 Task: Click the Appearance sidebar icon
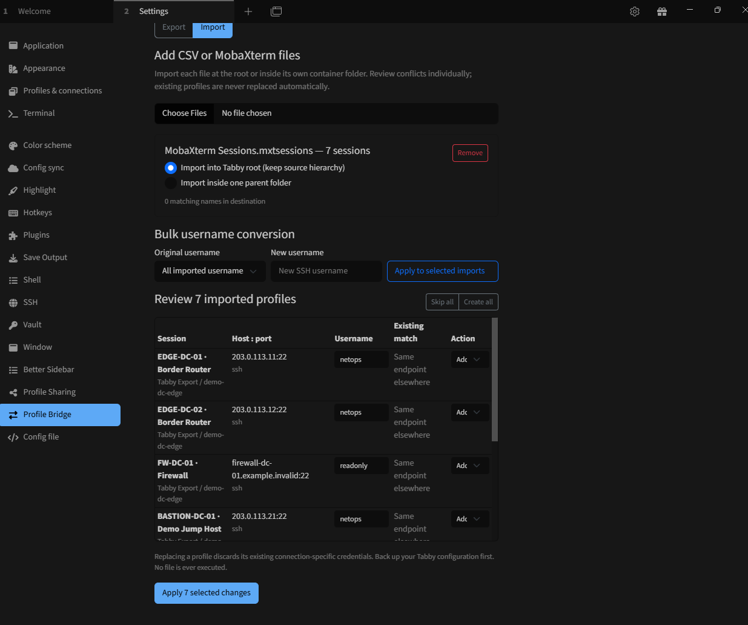point(13,69)
